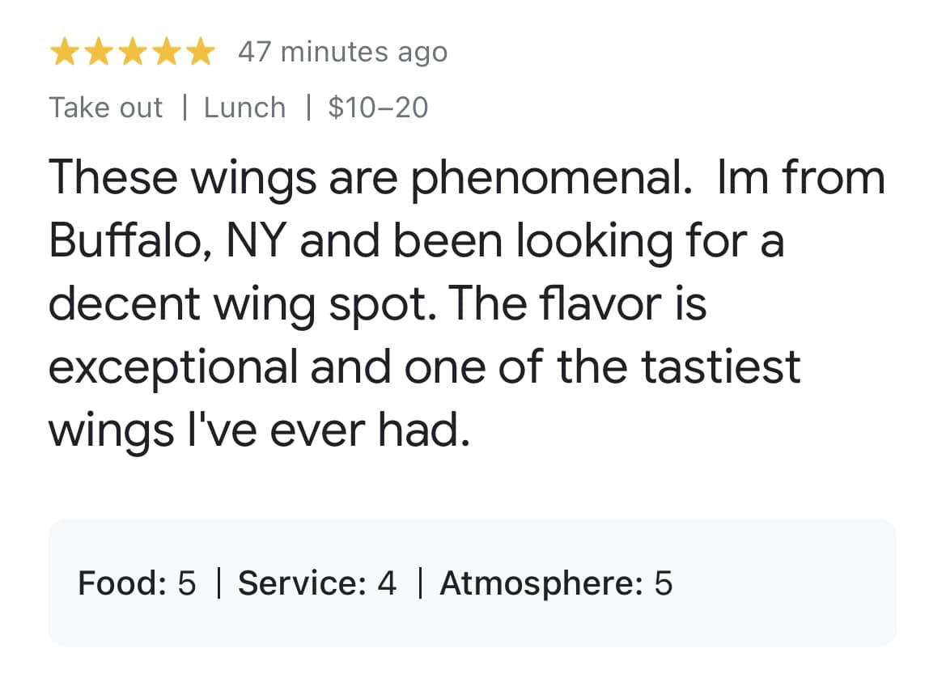This screenshot has width=946, height=695.
Task: Click the word 'exceptional' in the review
Action: point(173,368)
